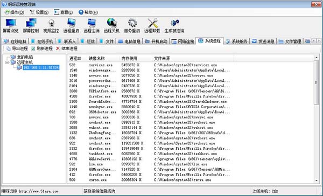323x196 pixels.
Task: Open the 帮助(H) menu
Action: (x=88, y=12)
